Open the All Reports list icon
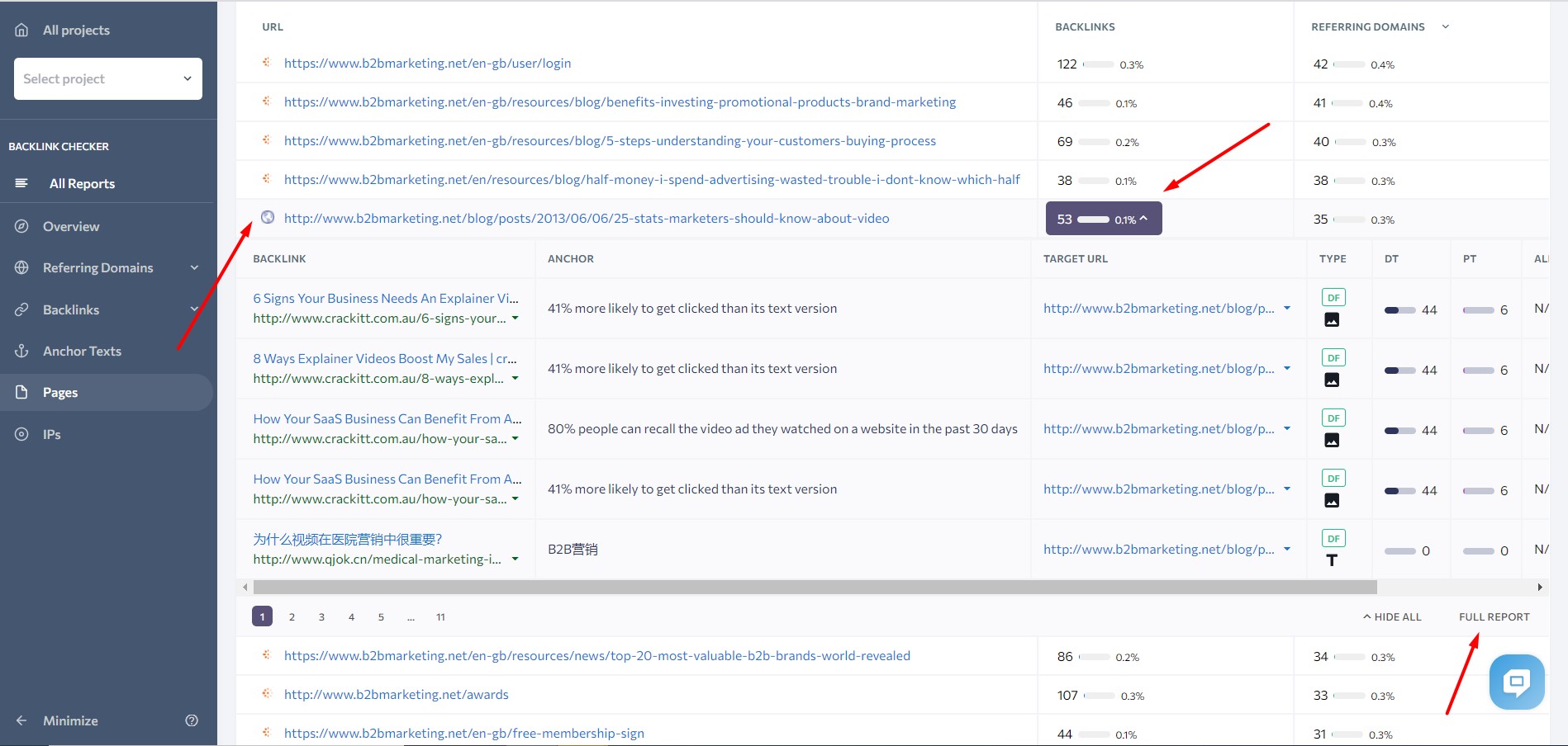The image size is (1568, 746). coord(21,183)
